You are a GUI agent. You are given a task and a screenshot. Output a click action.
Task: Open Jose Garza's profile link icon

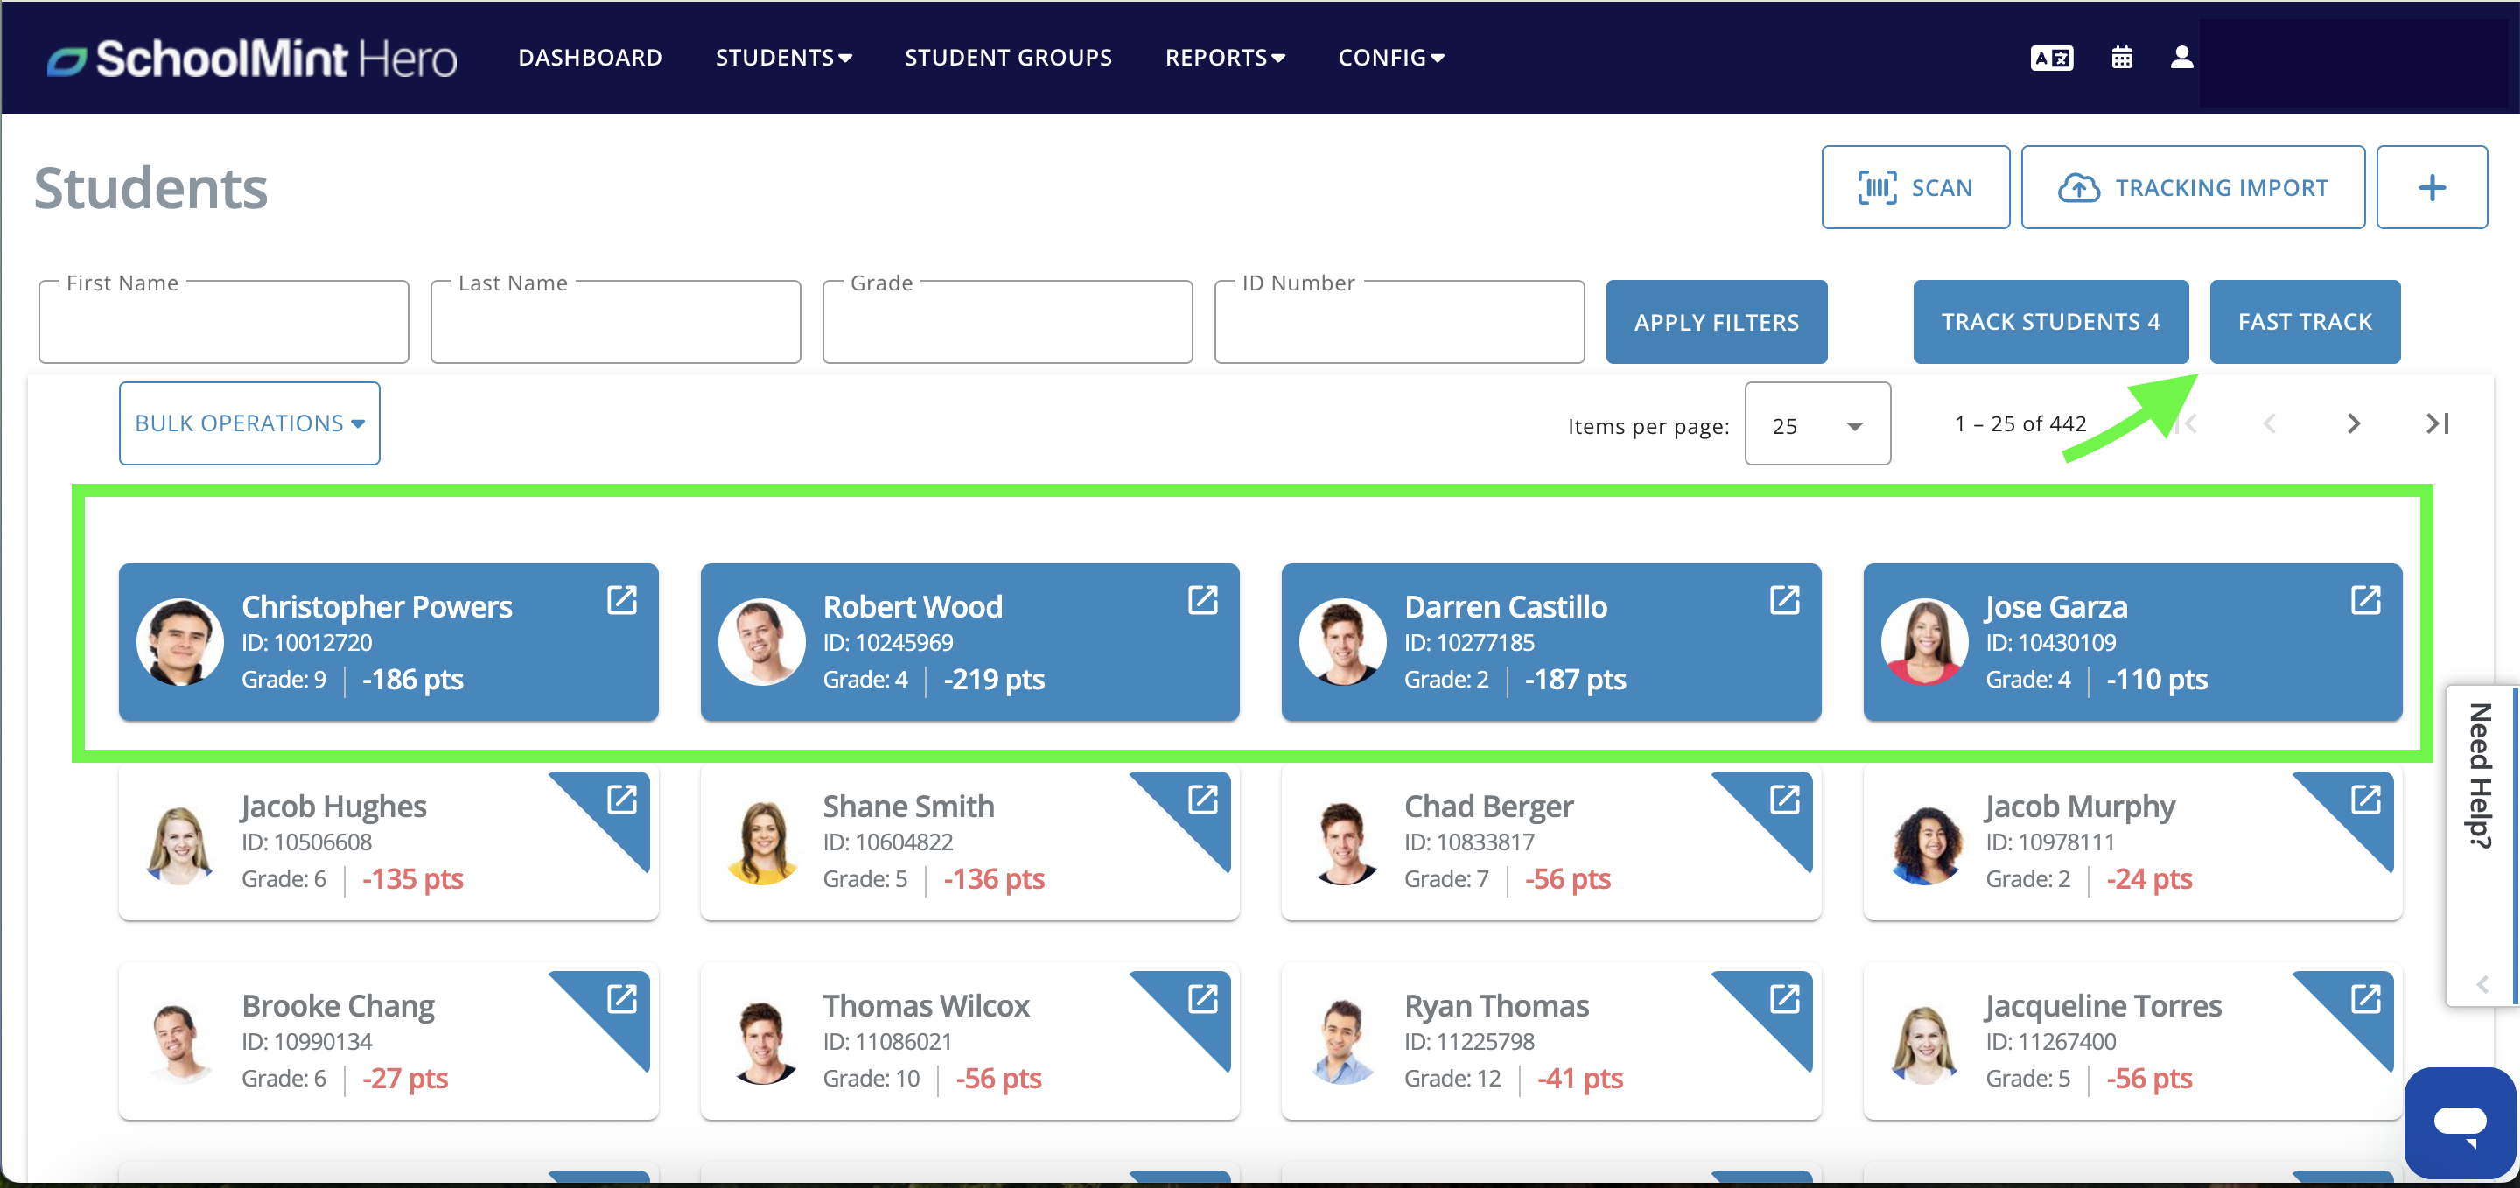point(2365,600)
